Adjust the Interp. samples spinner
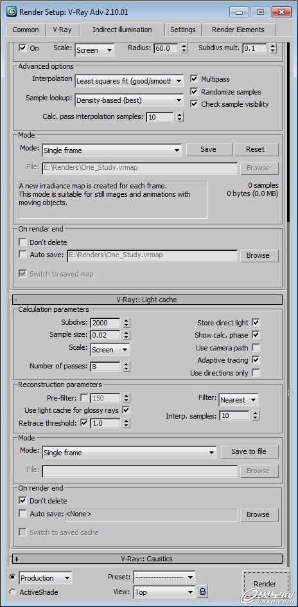298x607 pixels. pos(255,416)
